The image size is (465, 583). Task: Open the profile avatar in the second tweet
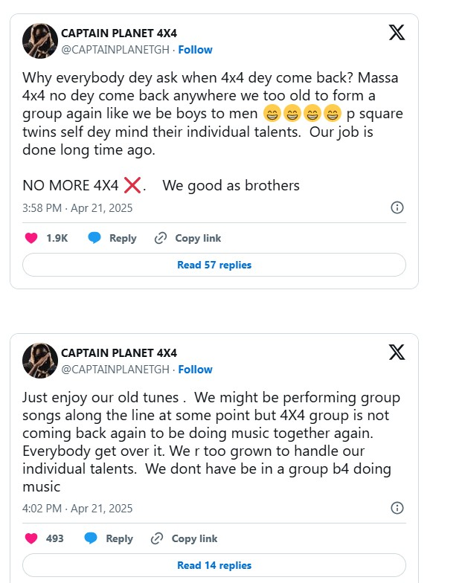[40, 361]
